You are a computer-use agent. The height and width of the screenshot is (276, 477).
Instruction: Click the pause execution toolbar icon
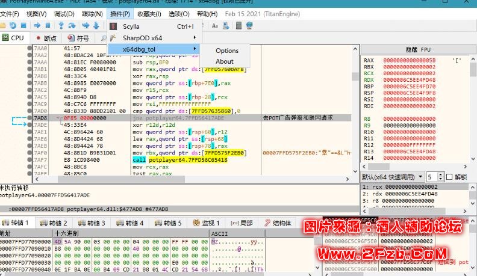pos(48,25)
